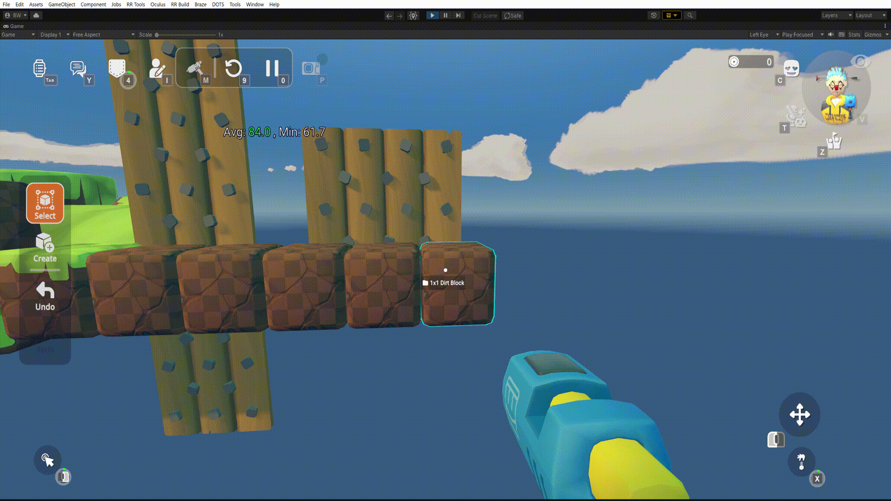Open the watch menu icon (Tab)
This screenshot has height=501, width=891.
tap(39, 69)
